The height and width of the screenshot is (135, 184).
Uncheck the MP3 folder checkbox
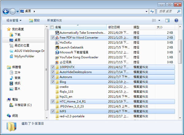click(53, 111)
